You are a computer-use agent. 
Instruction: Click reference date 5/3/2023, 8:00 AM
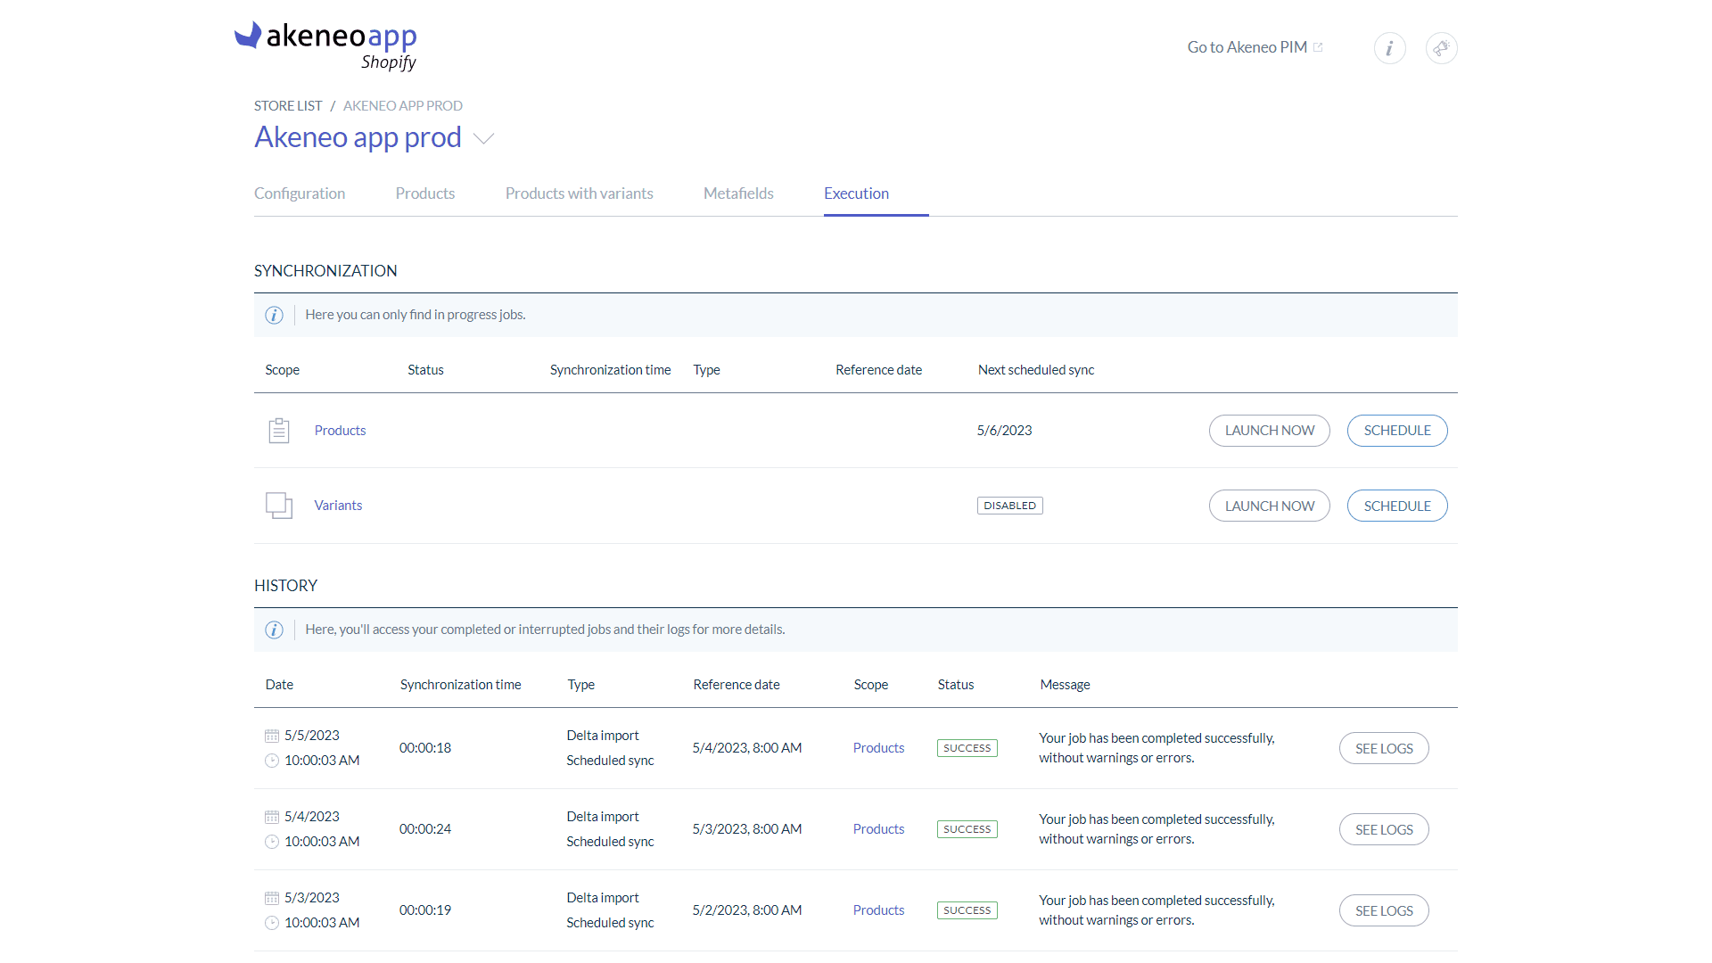point(747,829)
